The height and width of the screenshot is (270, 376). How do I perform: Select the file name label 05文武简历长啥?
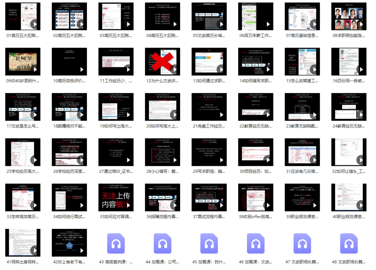click(x=209, y=36)
